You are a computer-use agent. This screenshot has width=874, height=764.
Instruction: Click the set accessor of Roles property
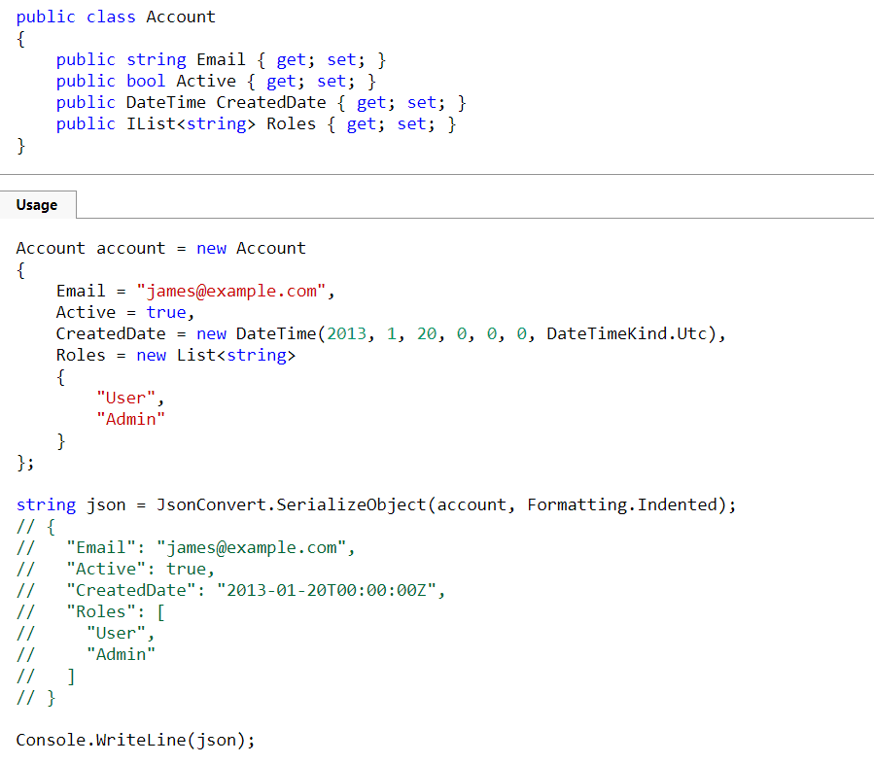coord(412,123)
